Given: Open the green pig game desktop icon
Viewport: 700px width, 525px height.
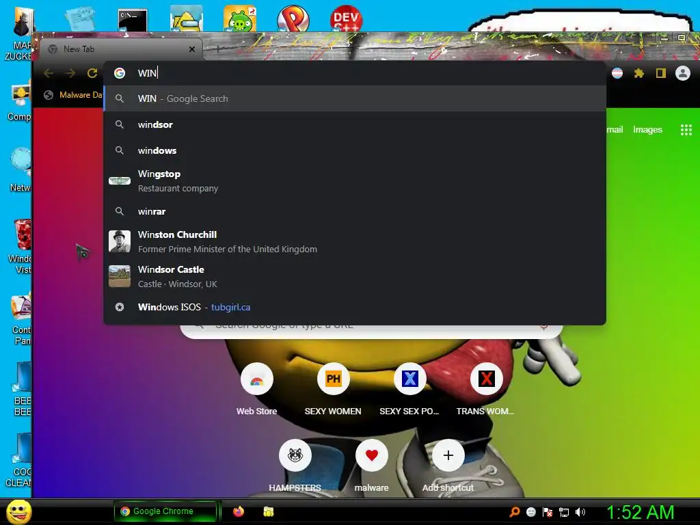Looking at the screenshot, I should click(x=240, y=18).
